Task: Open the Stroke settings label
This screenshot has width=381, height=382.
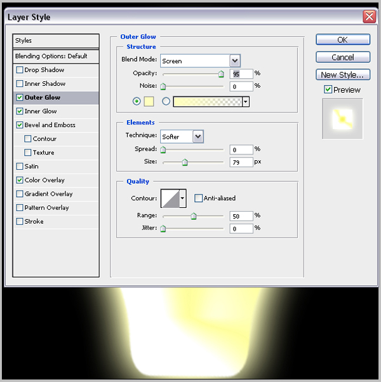Action: (x=34, y=221)
